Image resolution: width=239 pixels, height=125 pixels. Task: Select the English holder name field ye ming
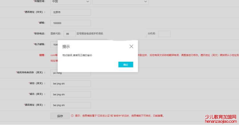pos(71,73)
